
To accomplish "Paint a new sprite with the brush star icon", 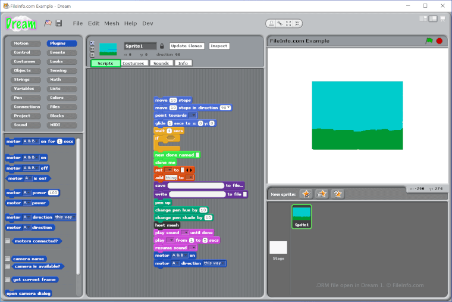I will point(306,194).
